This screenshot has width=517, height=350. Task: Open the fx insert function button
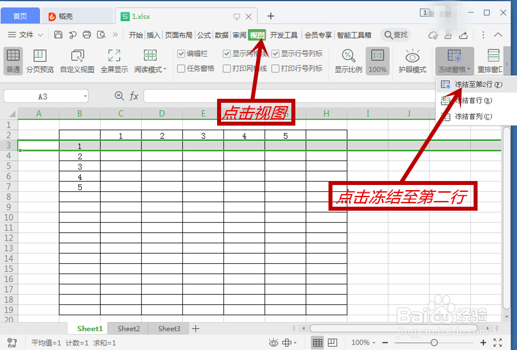[x=133, y=96]
